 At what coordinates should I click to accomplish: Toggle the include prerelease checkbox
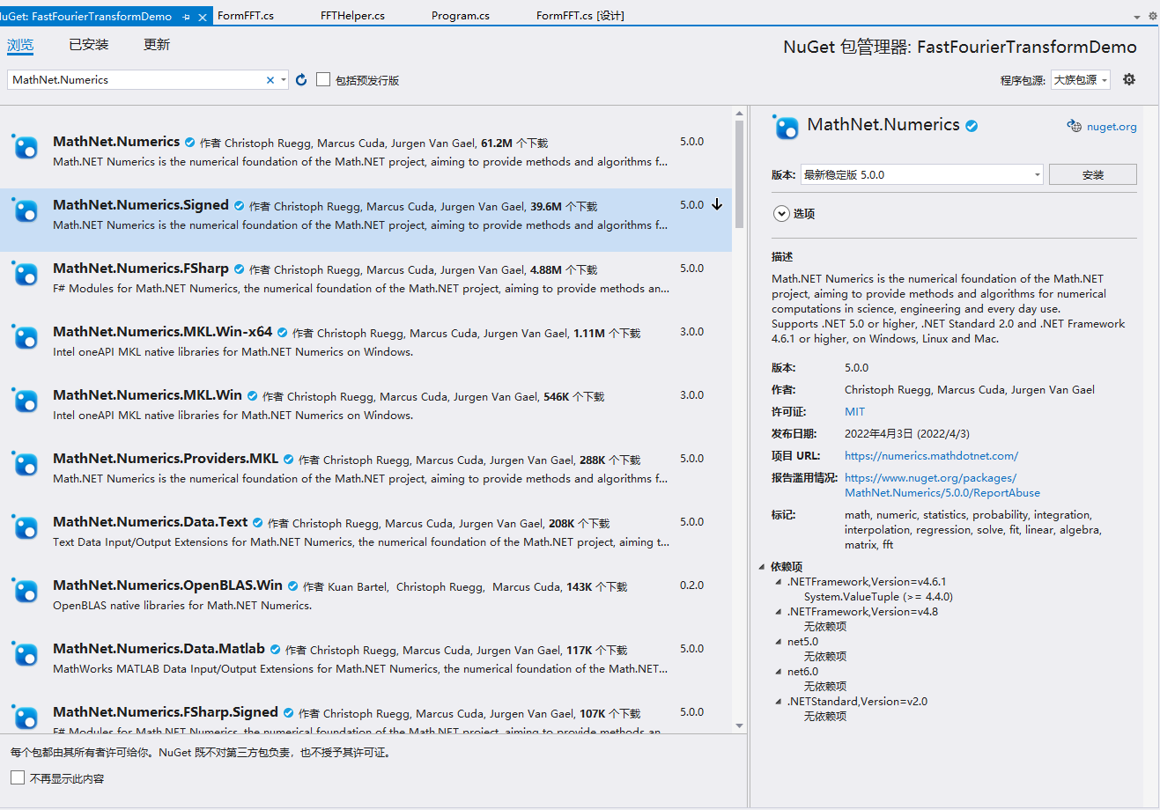[323, 79]
